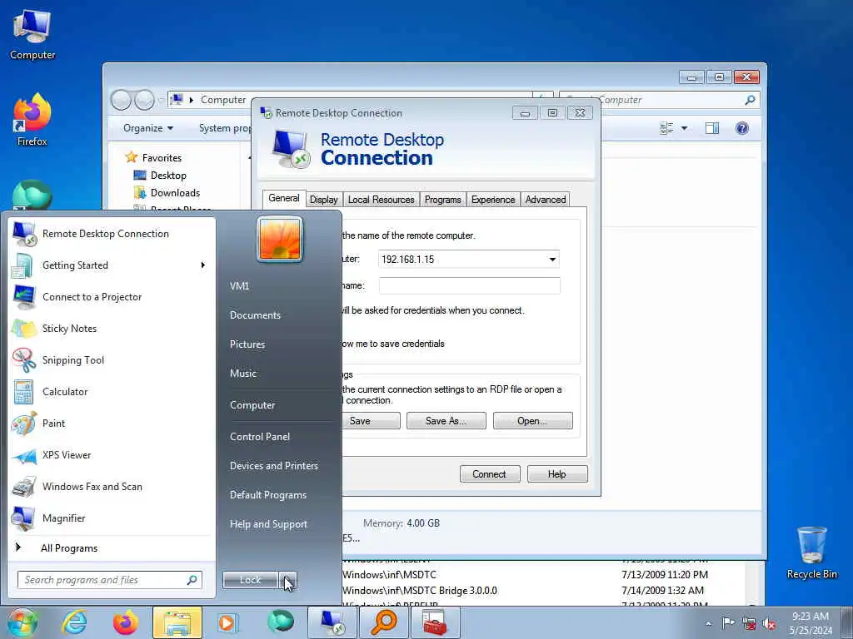Launch the Snipping Tool
This screenshot has width=853, height=639.
pos(112,359)
